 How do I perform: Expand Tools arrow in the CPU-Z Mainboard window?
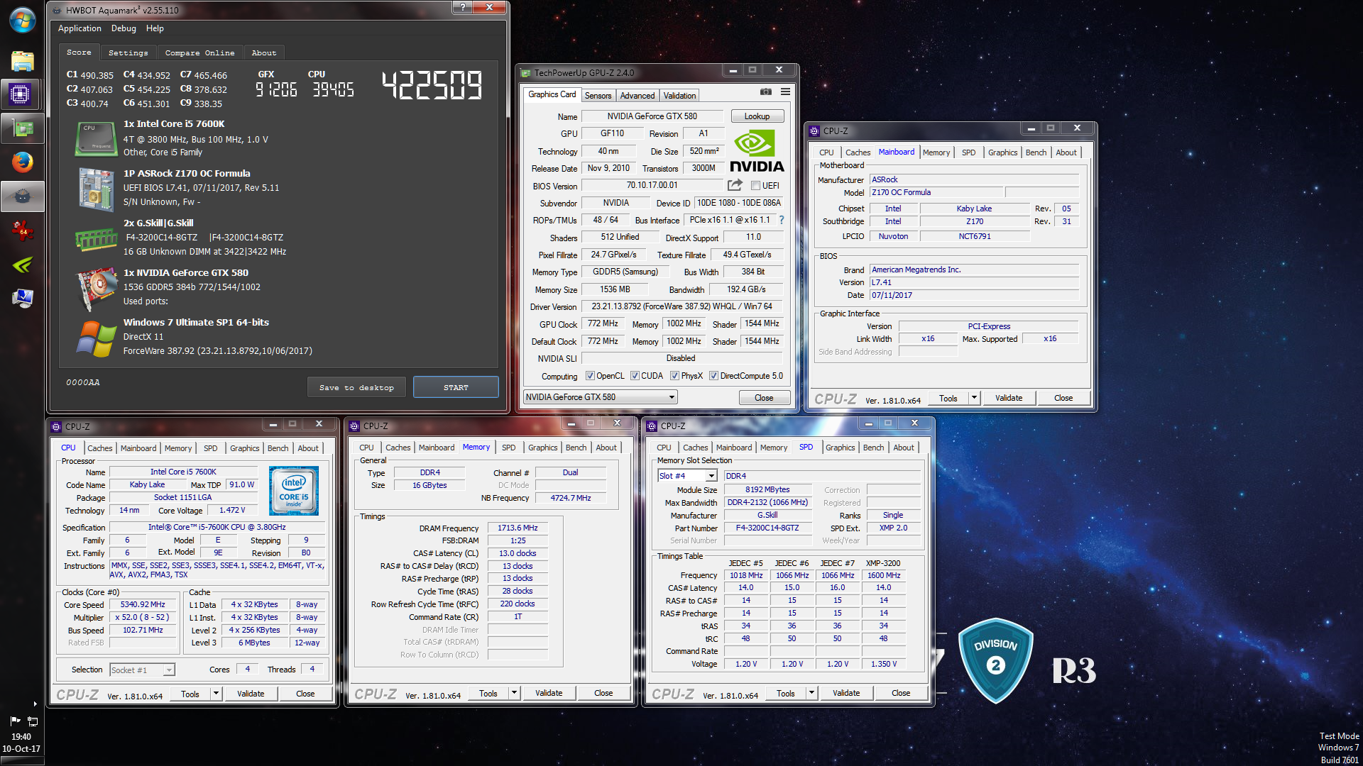974,398
